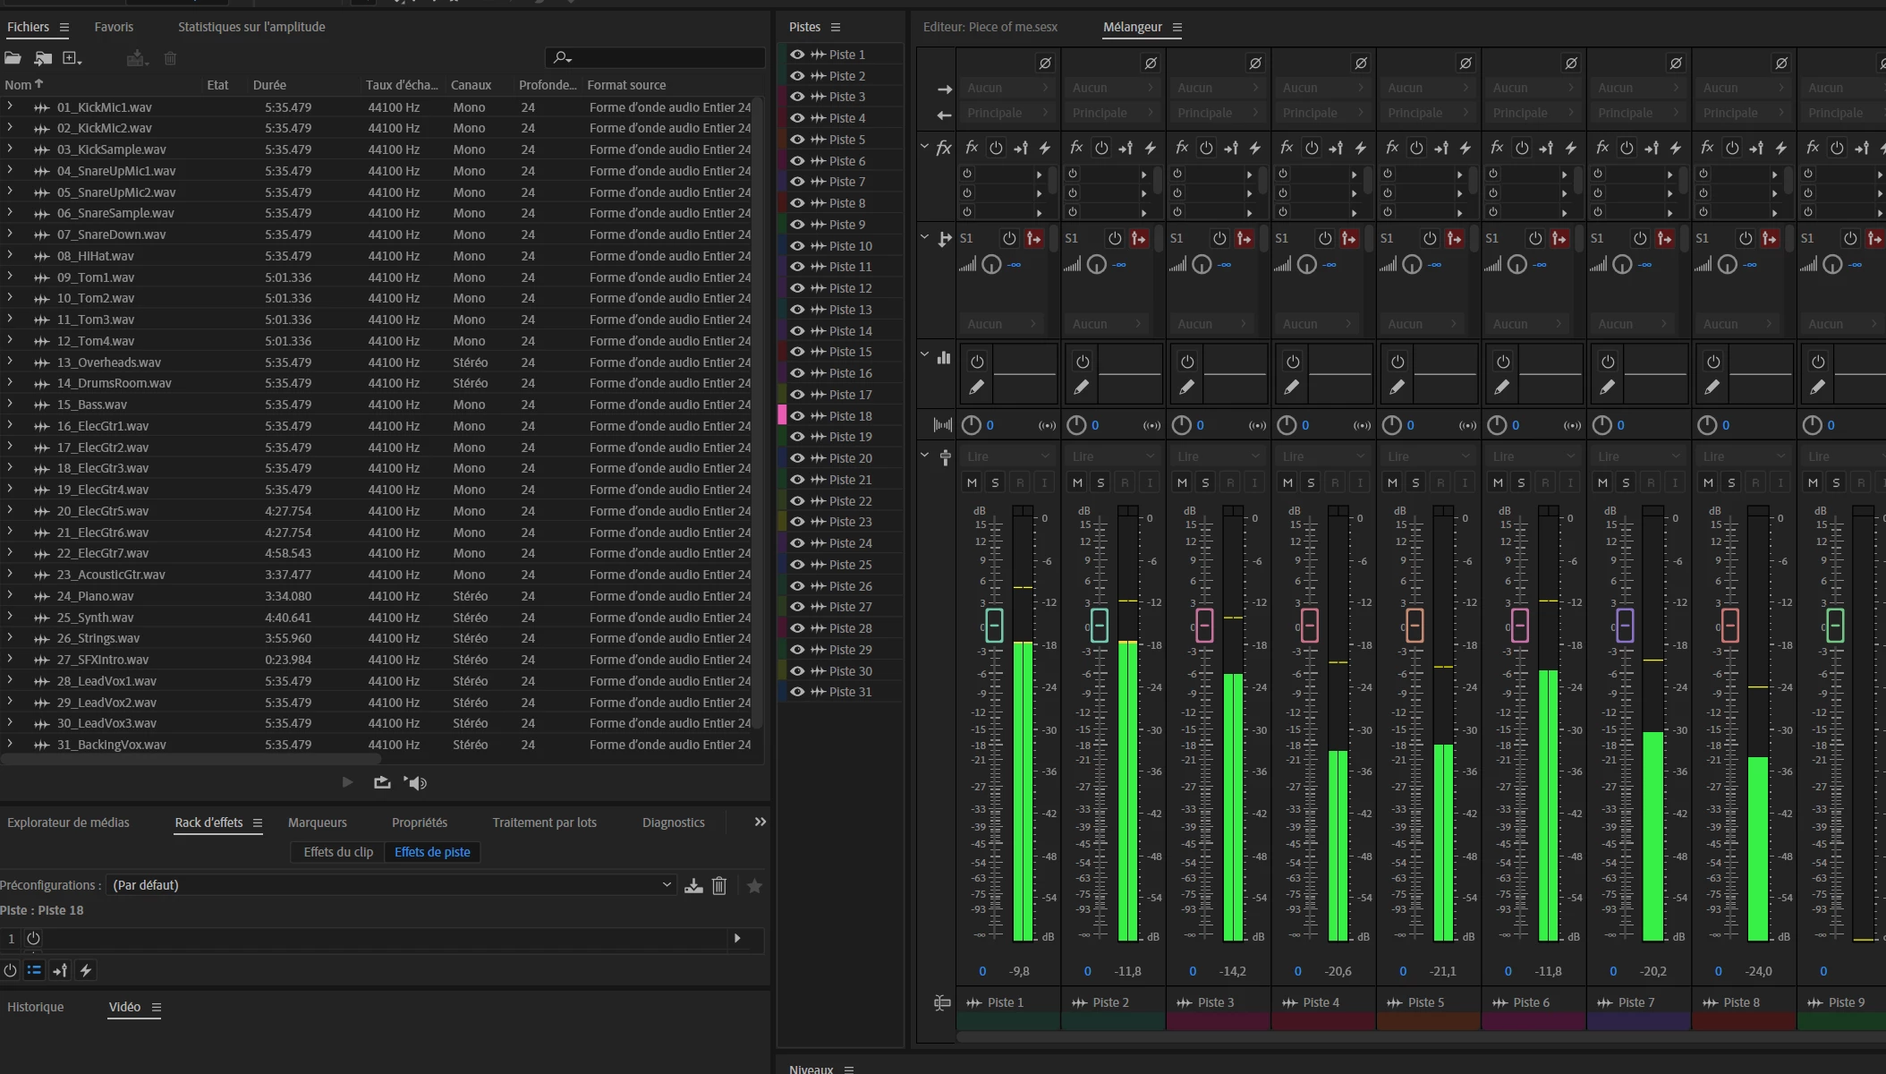Mark effects preset as favorite star
1886x1074 pixels.
pyautogui.click(x=754, y=886)
